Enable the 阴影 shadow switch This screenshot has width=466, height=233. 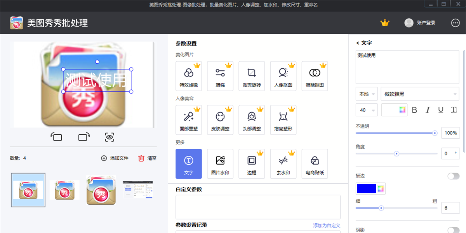tap(453, 230)
